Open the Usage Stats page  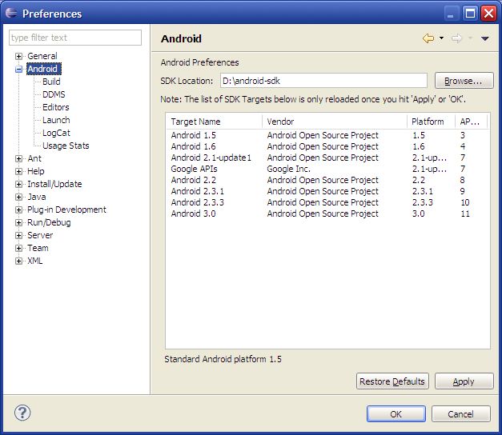[x=66, y=146]
